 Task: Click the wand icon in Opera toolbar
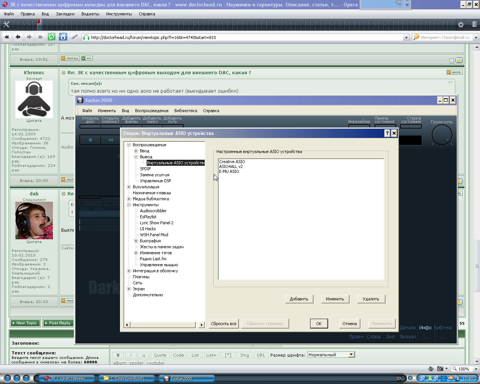pyautogui.click(x=74, y=37)
